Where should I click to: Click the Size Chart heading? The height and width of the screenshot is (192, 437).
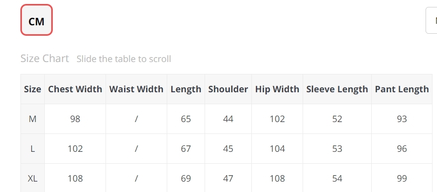click(45, 59)
